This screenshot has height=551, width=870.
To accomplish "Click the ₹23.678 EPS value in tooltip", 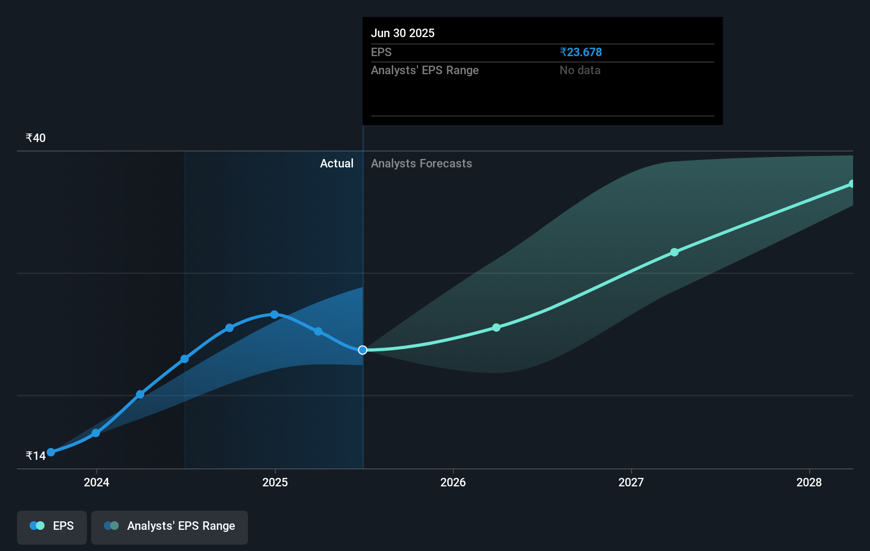I will 581,52.
